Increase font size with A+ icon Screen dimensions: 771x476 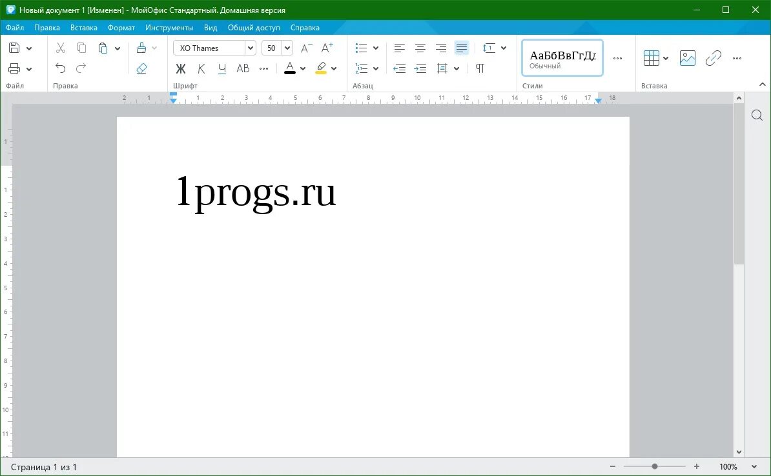point(327,48)
